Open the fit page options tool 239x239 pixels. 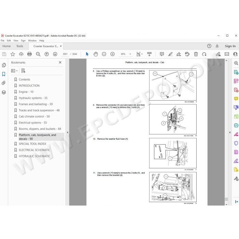(139, 54)
